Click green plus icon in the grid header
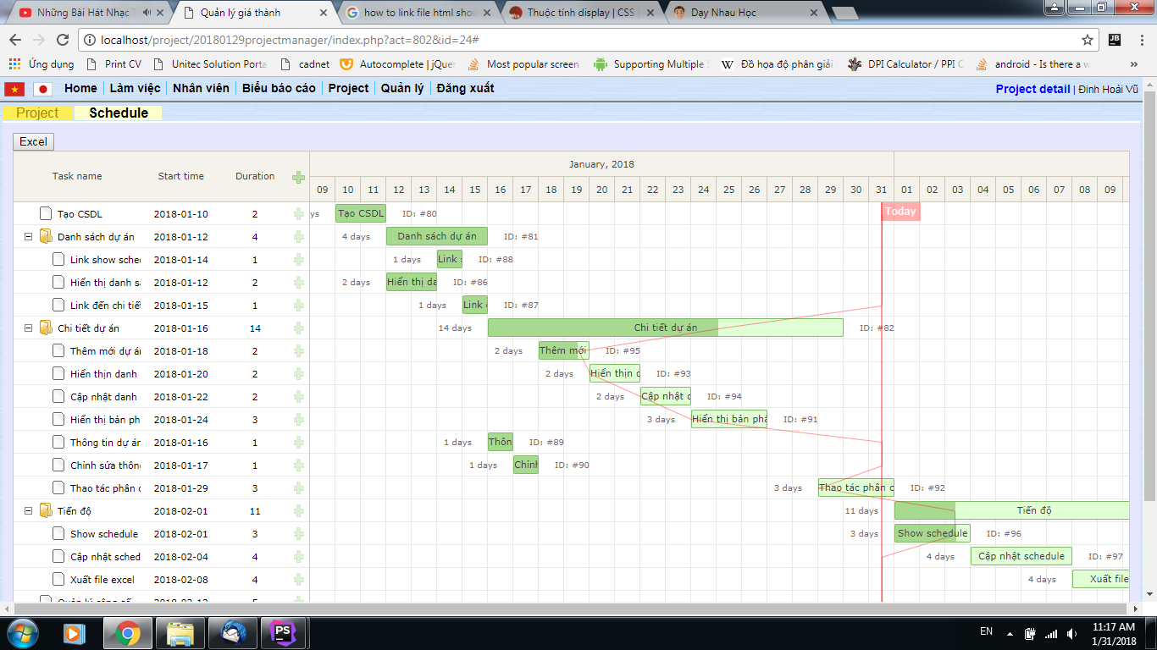The image size is (1157, 650). pos(298,177)
